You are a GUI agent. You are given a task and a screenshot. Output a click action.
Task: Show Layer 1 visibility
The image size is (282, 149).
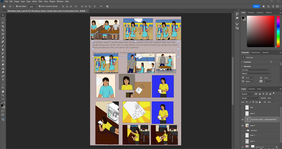point(243,141)
